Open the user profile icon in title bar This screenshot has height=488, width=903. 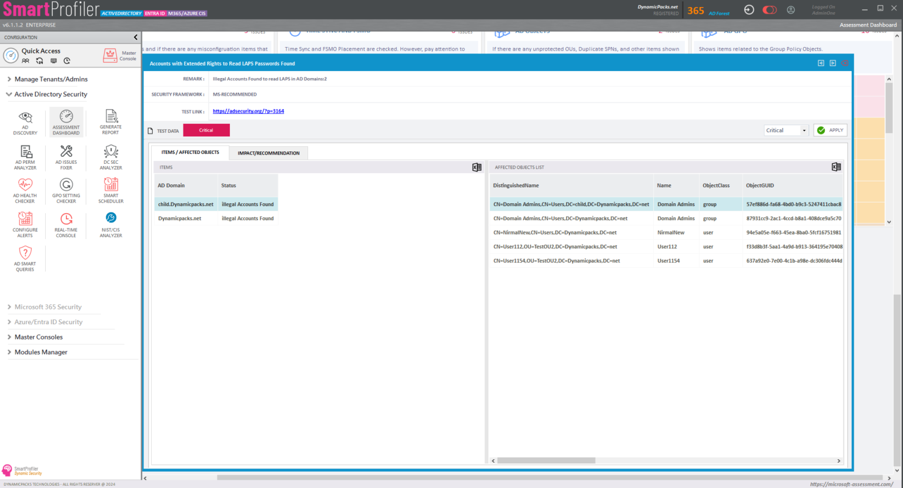pos(791,9)
